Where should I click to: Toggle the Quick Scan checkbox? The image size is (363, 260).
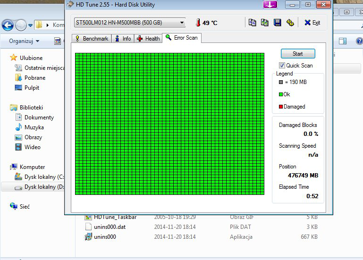(282, 66)
